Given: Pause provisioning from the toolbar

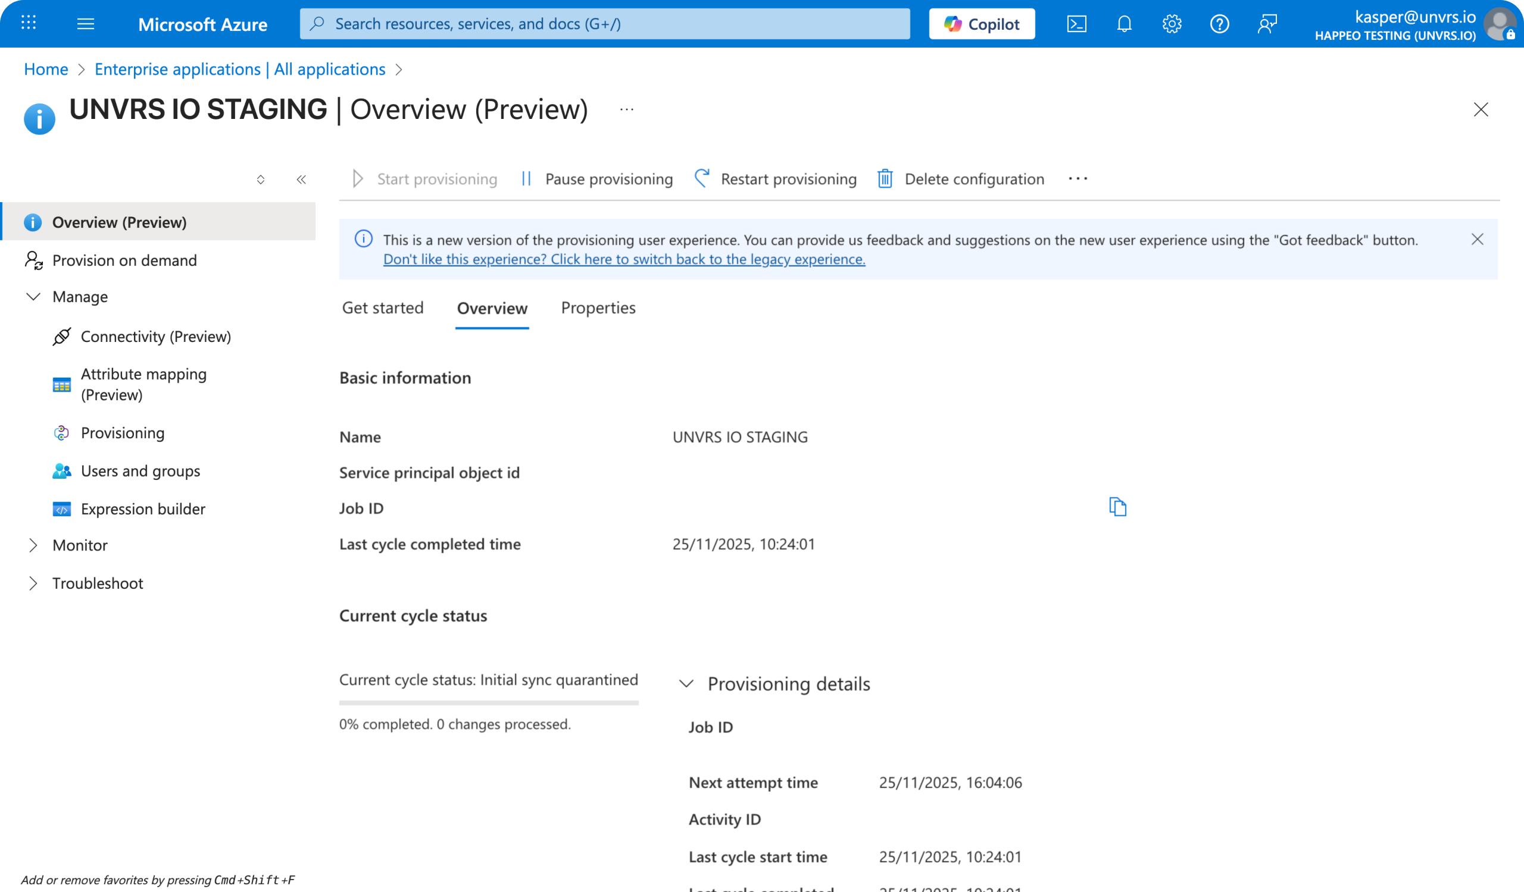Looking at the screenshot, I should point(608,179).
